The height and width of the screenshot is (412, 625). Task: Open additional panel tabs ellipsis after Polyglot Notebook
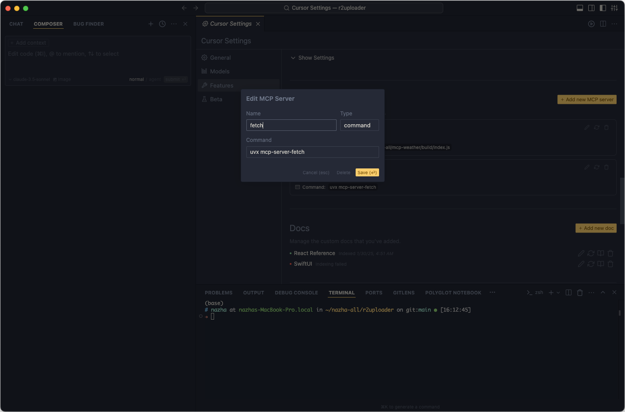tap(492, 293)
